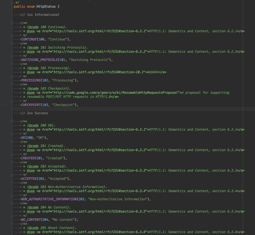Click the '// 1xx Informational' comment

pos(40,15)
